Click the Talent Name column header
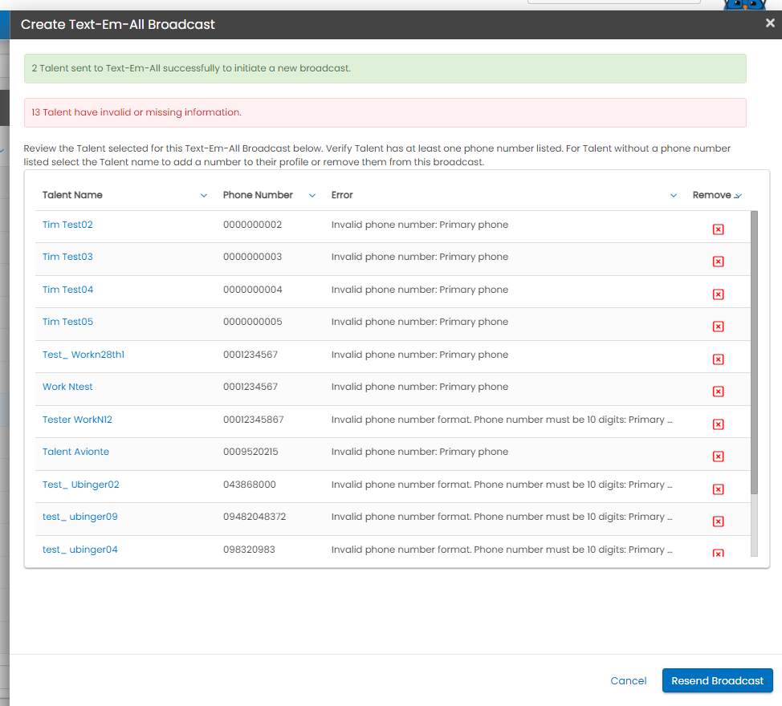782x706 pixels. click(72, 195)
